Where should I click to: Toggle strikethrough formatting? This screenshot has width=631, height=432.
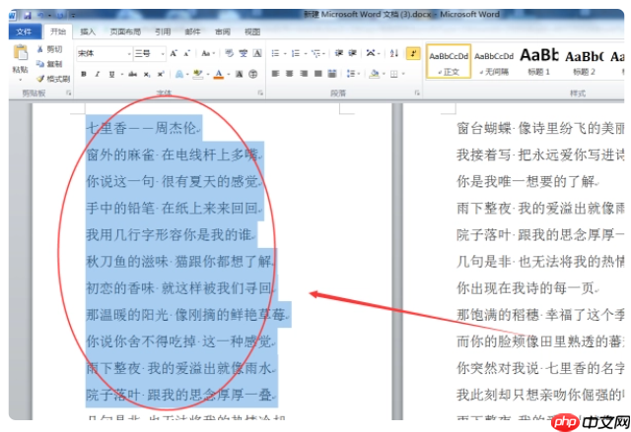tap(133, 74)
